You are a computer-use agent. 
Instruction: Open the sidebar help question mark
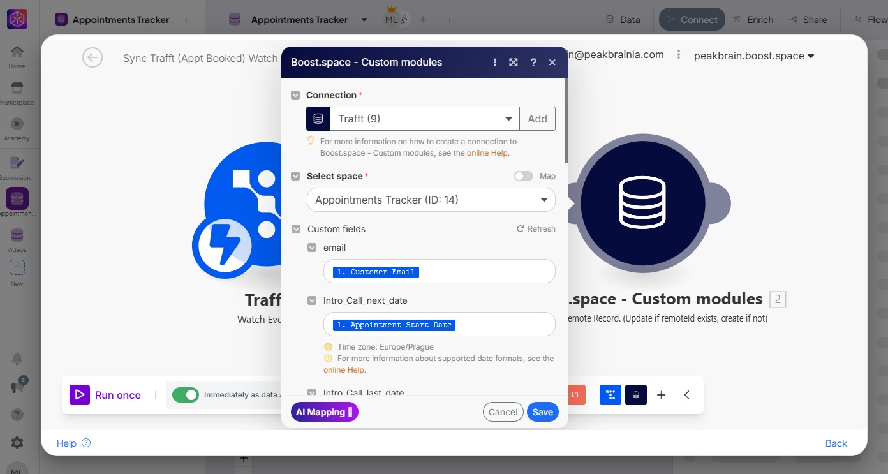tap(17, 415)
